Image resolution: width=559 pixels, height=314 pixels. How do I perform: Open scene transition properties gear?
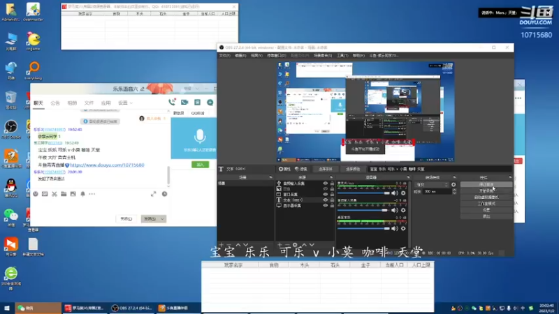point(453,185)
